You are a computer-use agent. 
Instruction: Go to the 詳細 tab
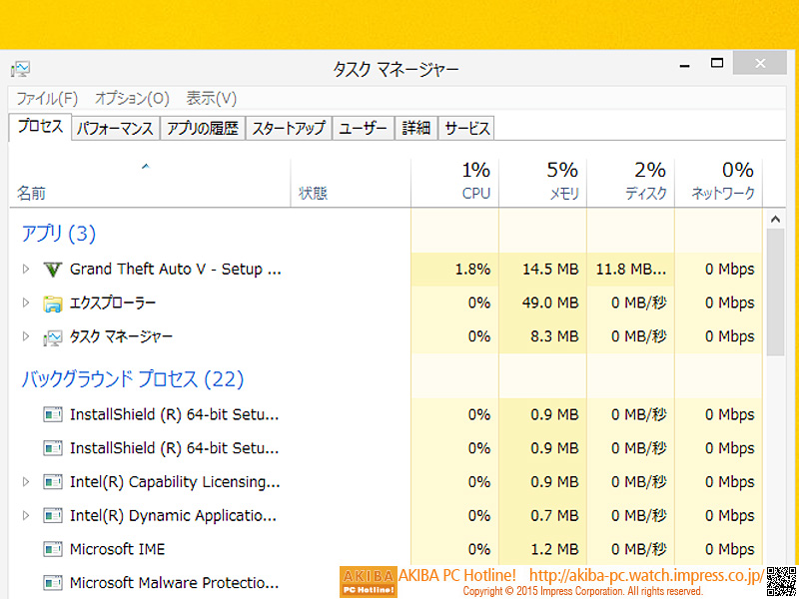(415, 129)
